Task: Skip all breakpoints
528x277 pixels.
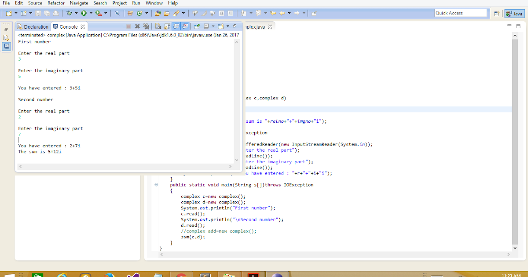Action: coord(117,13)
